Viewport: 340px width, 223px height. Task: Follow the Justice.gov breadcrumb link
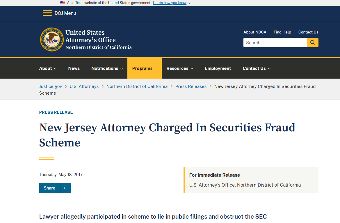(x=51, y=86)
